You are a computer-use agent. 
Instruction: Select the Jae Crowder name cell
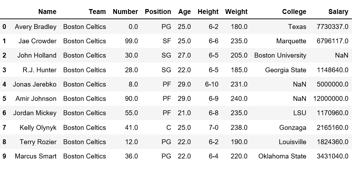point(37,41)
